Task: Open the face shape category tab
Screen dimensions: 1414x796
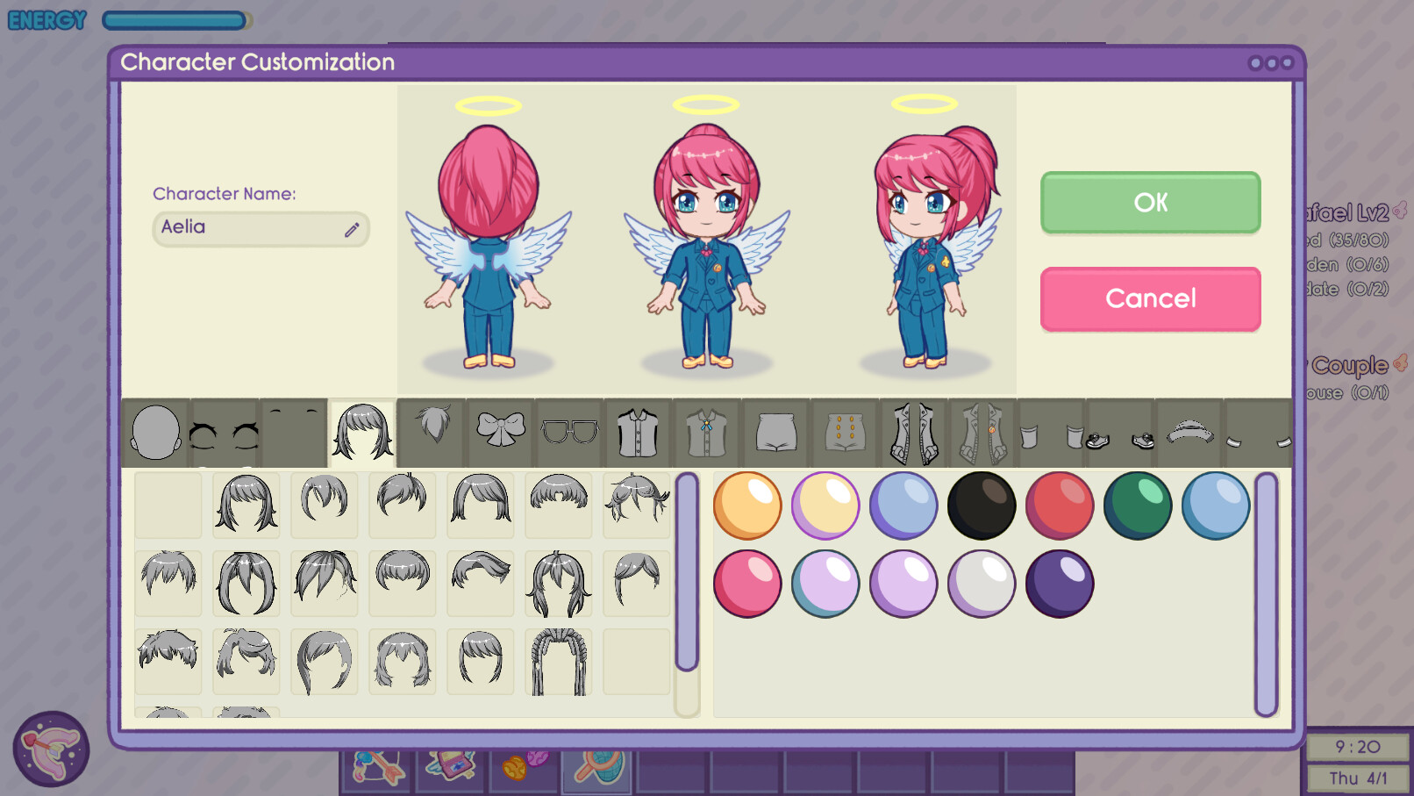Action: [157, 430]
